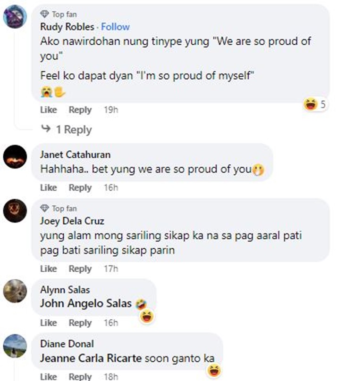Open Joey Dela Cruz's profile avatar
The width and height of the screenshot is (354, 381).
point(15,211)
